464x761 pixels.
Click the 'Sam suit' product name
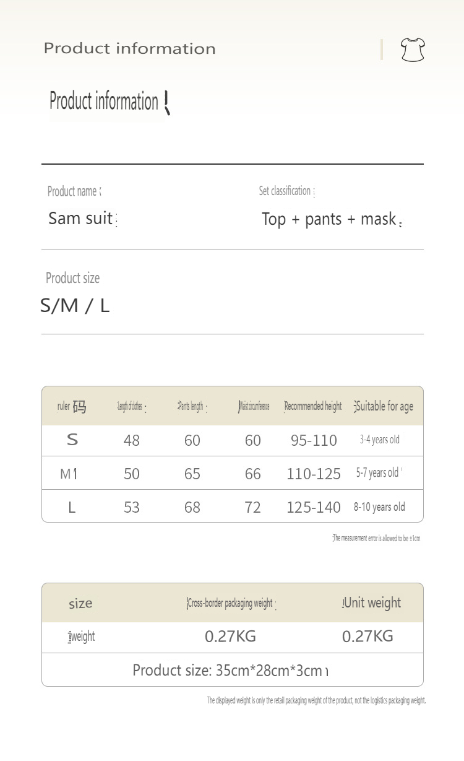[x=80, y=219]
